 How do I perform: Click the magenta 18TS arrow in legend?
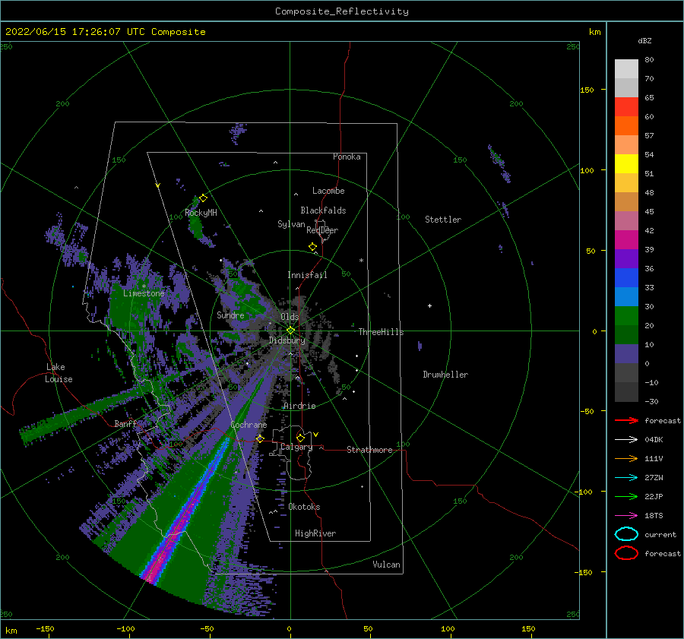[626, 516]
